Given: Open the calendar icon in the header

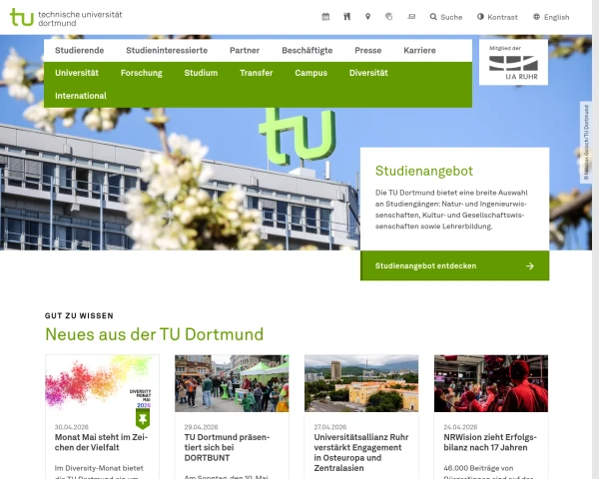Looking at the screenshot, I should (x=325, y=17).
